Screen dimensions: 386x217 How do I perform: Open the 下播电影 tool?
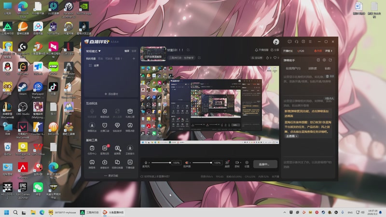(130, 164)
